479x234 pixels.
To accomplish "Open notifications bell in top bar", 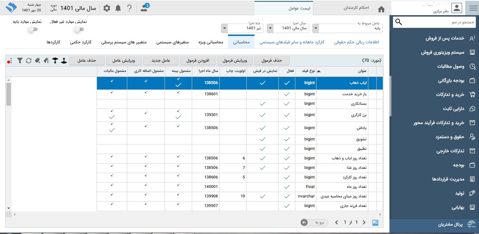I will tap(118, 8).
